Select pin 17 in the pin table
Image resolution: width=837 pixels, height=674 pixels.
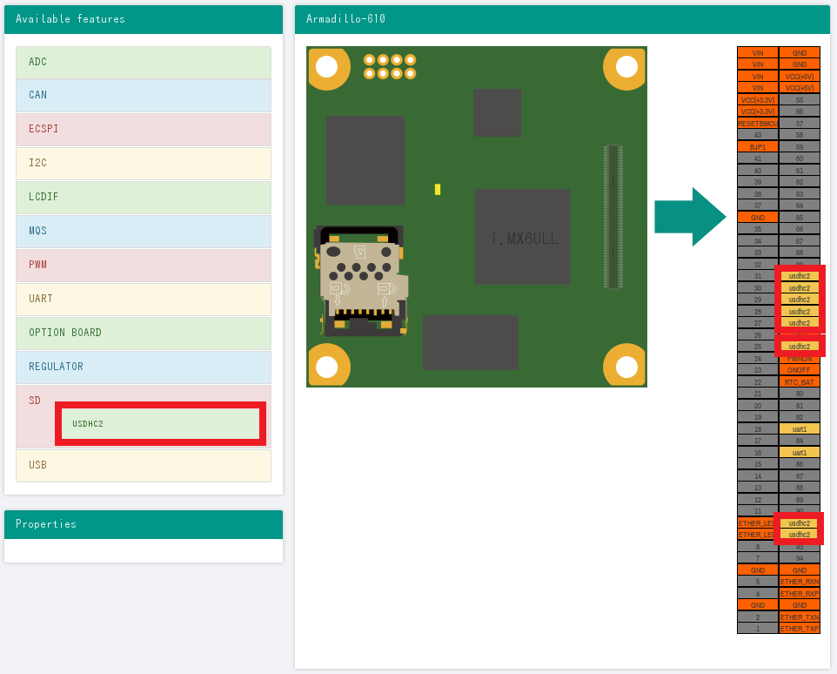click(x=758, y=441)
